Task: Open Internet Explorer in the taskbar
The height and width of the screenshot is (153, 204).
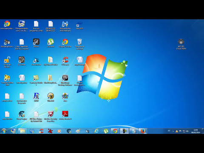Action: (96, 131)
